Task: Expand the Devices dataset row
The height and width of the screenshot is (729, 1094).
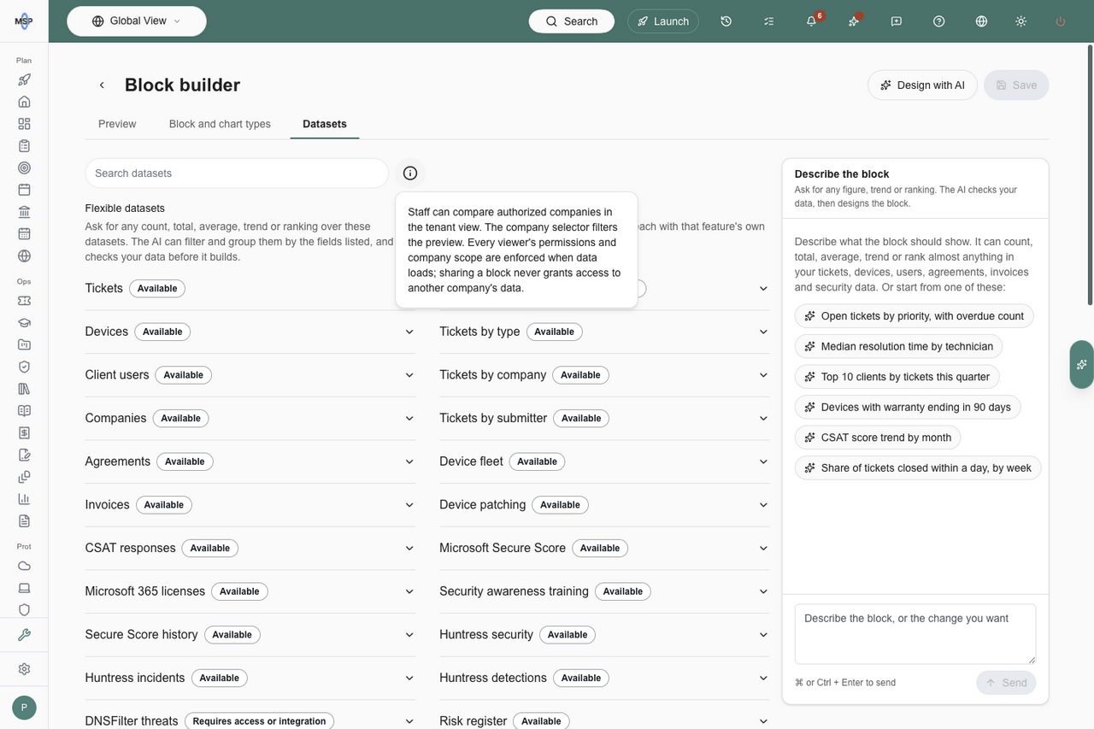Action: 250,332
